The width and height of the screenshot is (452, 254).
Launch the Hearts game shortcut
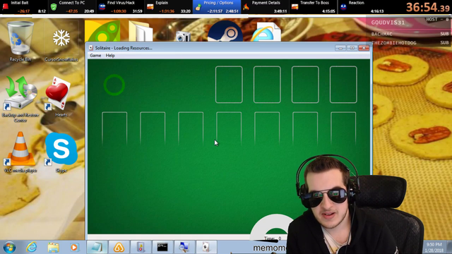point(59,97)
